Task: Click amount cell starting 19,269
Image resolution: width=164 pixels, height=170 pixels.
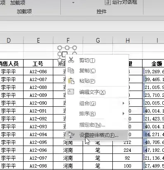Action: point(153,72)
